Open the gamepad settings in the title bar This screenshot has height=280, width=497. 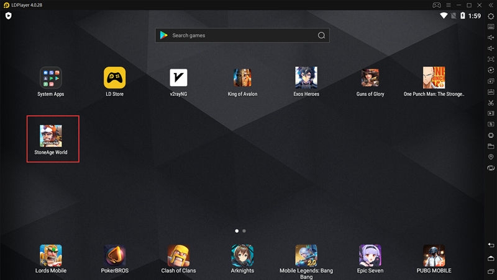point(437,5)
